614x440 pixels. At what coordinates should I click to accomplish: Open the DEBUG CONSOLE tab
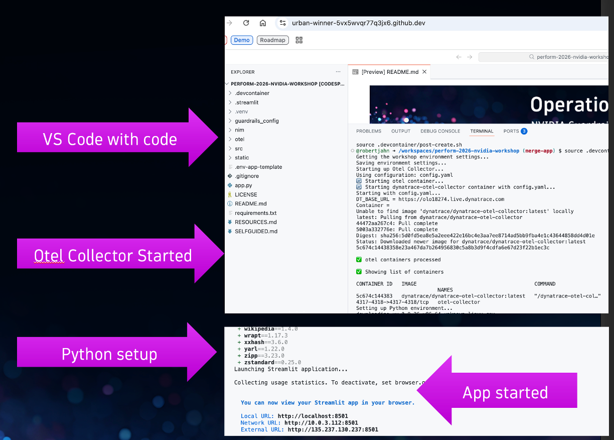click(440, 131)
